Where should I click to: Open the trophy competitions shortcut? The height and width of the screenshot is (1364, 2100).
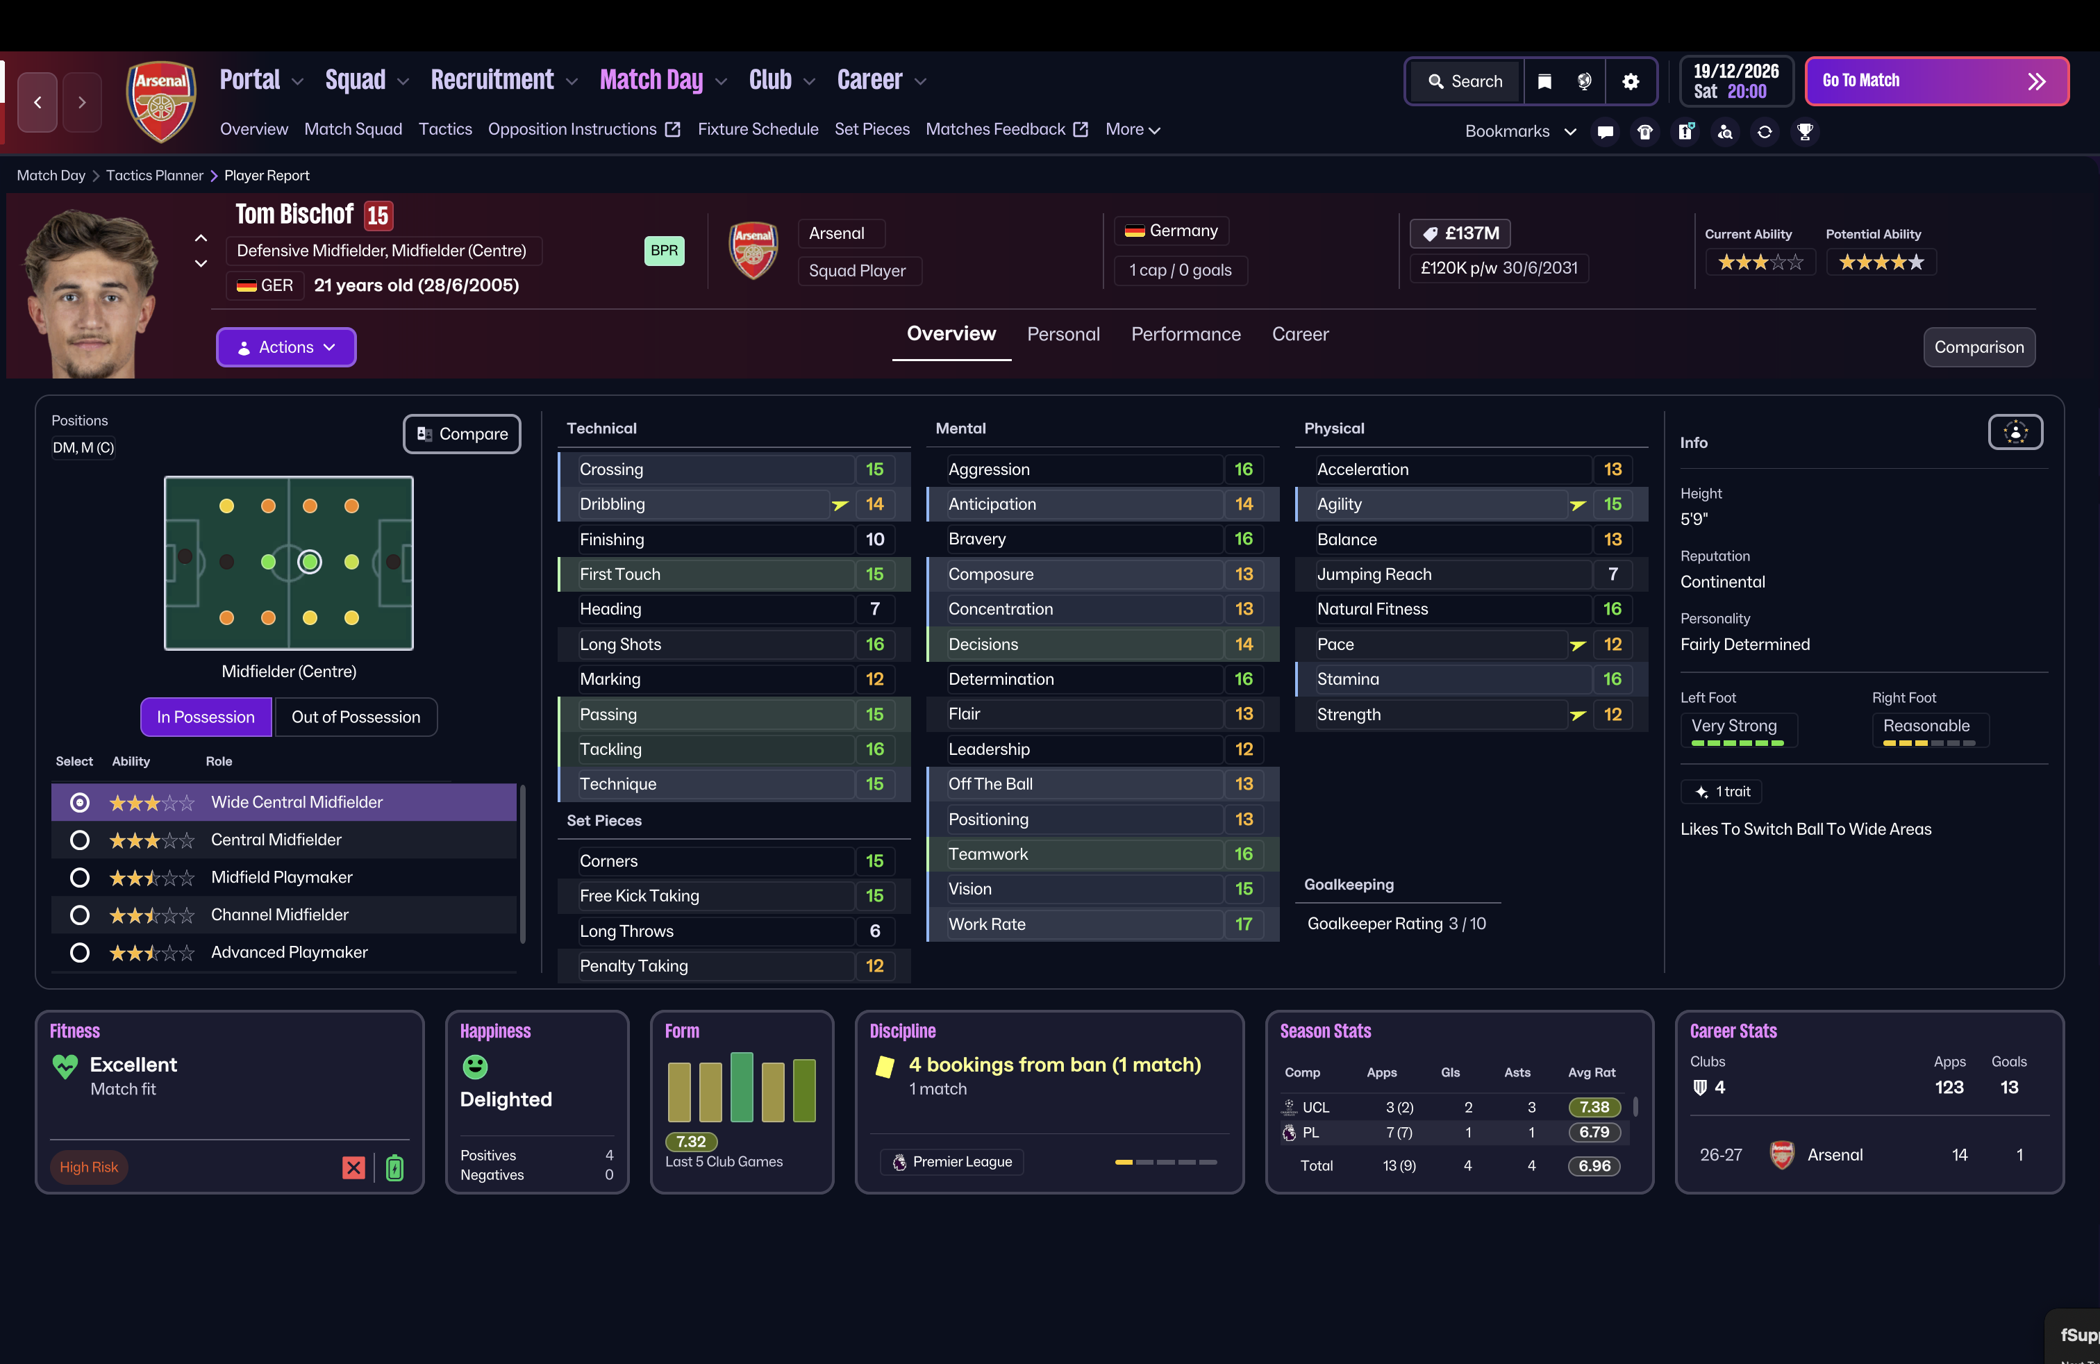coord(1806,131)
